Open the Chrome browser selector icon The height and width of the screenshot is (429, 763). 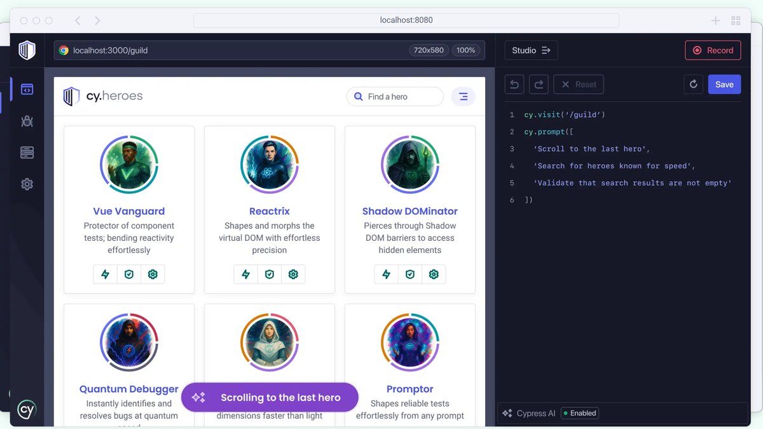coord(64,50)
